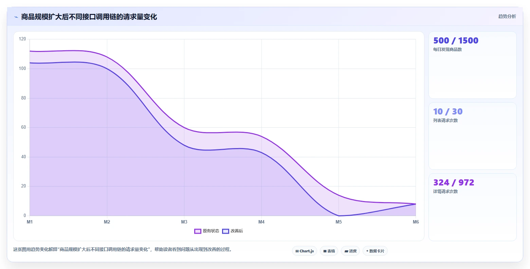Click the 原有状态 legend label
The width and height of the screenshot is (530, 269).
pyautogui.click(x=211, y=231)
